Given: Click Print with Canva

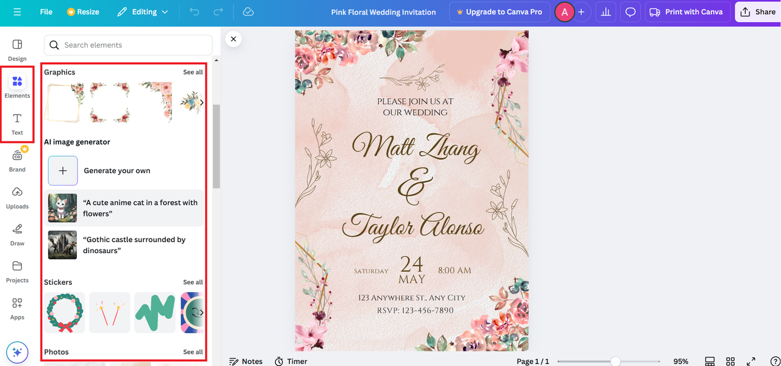Looking at the screenshot, I should [x=687, y=12].
